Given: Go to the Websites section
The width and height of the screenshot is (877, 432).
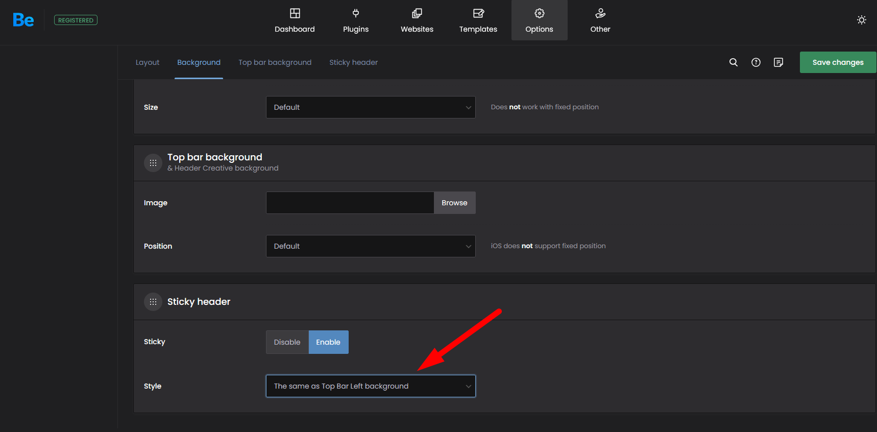Looking at the screenshot, I should pos(417,20).
